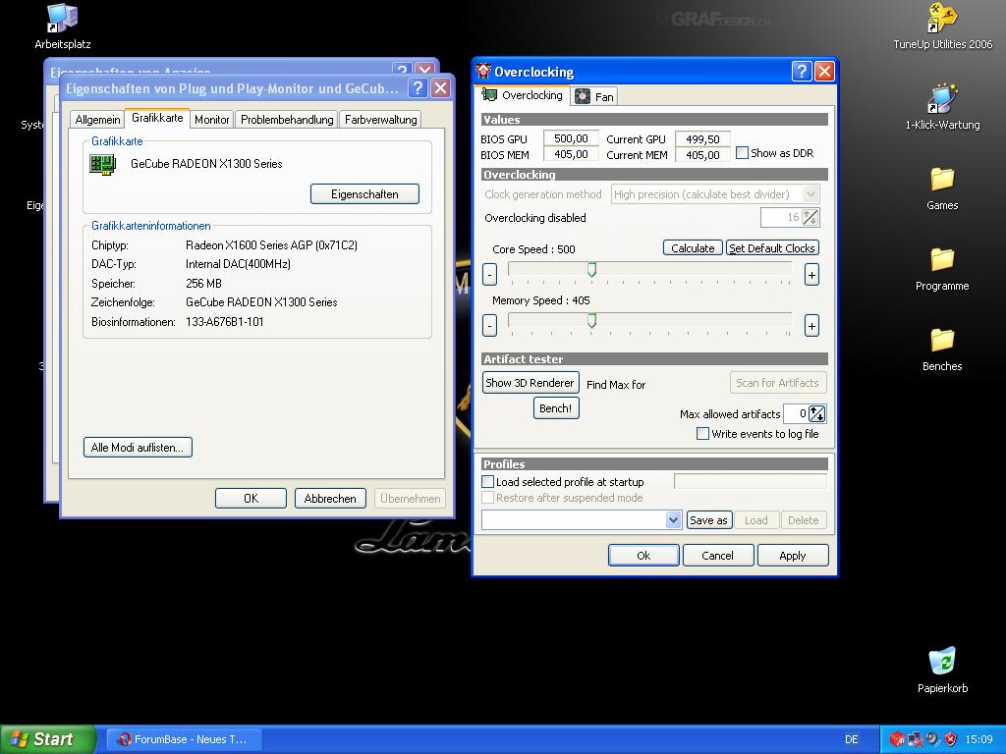Toggle Show as DDR checkbox
Viewport: 1006px width, 754px height.
pyautogui.click(x=743, y=153)
